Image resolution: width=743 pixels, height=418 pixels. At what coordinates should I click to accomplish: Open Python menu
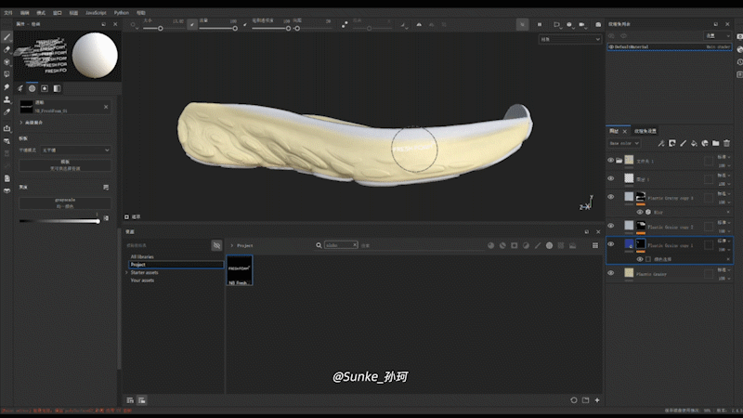tap(122, 13)
